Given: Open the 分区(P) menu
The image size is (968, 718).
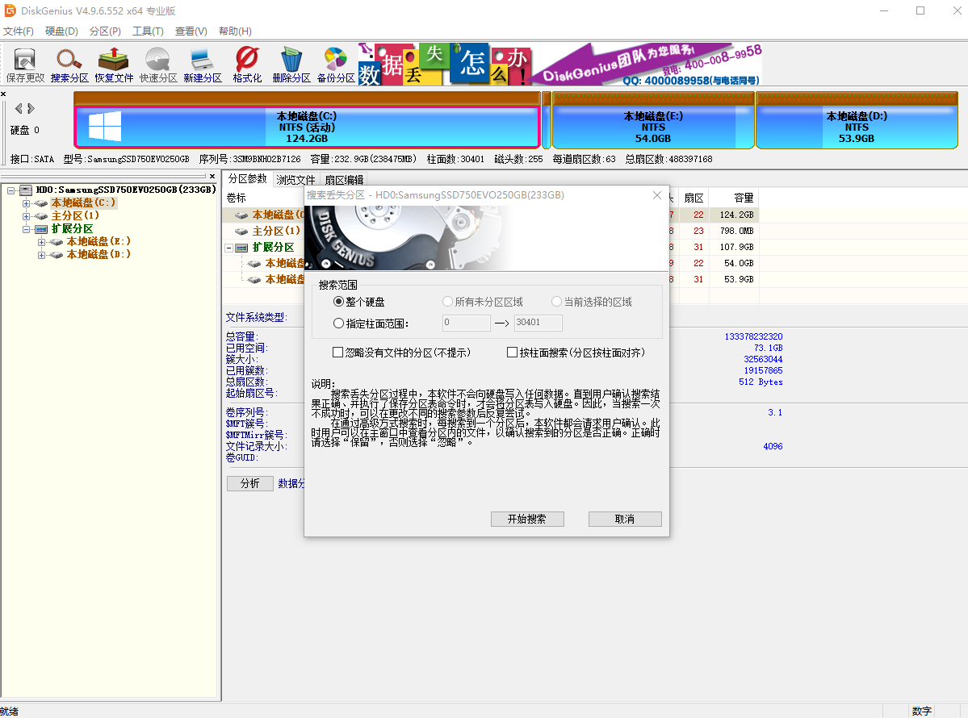Looking at the screenshot, I should 105,31.
